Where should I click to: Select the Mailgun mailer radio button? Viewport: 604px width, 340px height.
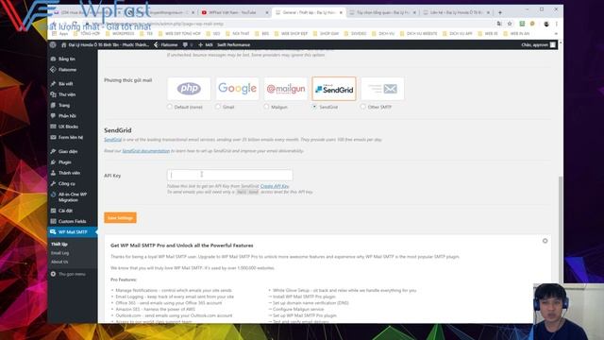[266, 107]
